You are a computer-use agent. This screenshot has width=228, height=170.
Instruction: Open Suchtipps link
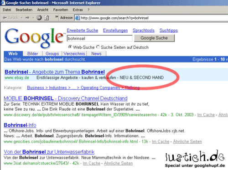tap(169, 31)
